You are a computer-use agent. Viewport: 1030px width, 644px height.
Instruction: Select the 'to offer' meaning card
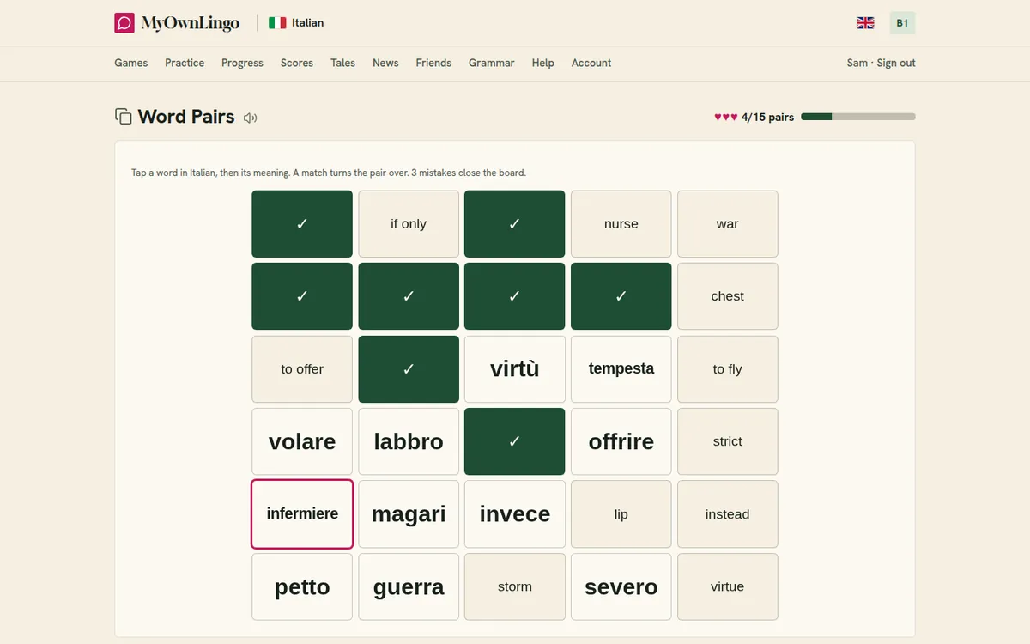pos(302,369)
